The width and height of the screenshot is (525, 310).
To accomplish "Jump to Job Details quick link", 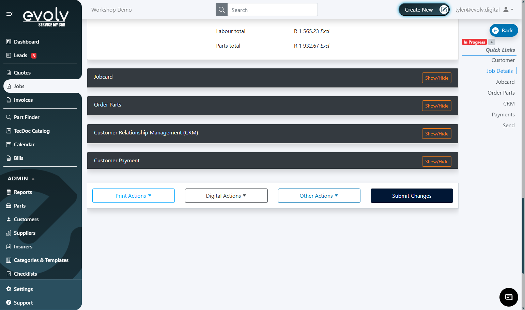I will pos(499,71).
